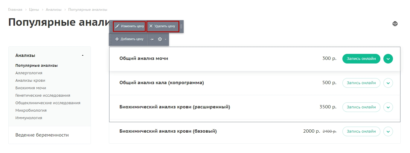Open Цены breadcrumb link

click(34, 10)
